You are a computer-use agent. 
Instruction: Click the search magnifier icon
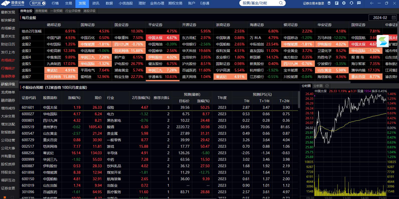pos(281,3)
